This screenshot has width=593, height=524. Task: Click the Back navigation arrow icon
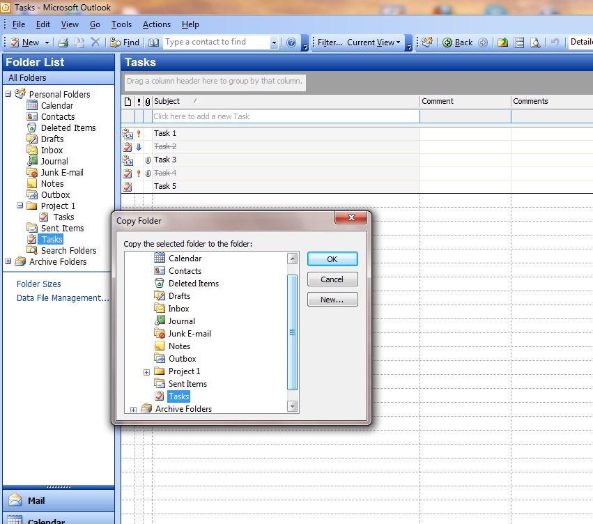[447, 43]
